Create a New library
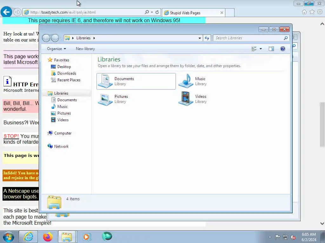The height and width of the screenshot is (243, 325). pos(85,49)
